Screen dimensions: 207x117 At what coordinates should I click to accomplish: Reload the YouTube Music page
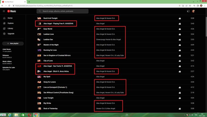click(x=9, y=5)
